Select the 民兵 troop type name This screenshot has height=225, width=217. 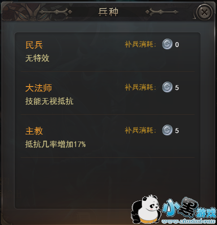tap(34, 45)
